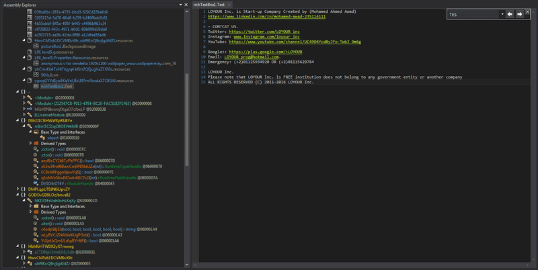
Task: Go to previous search result arrow
Action: pyautogui.click(x=510, y=14)
